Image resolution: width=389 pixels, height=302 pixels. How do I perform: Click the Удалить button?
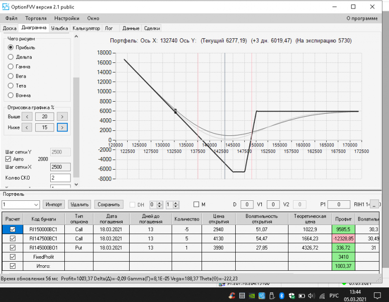79,204
